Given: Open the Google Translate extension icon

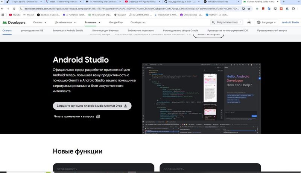Looking at the screenshot, I should (x=269, y=9).
